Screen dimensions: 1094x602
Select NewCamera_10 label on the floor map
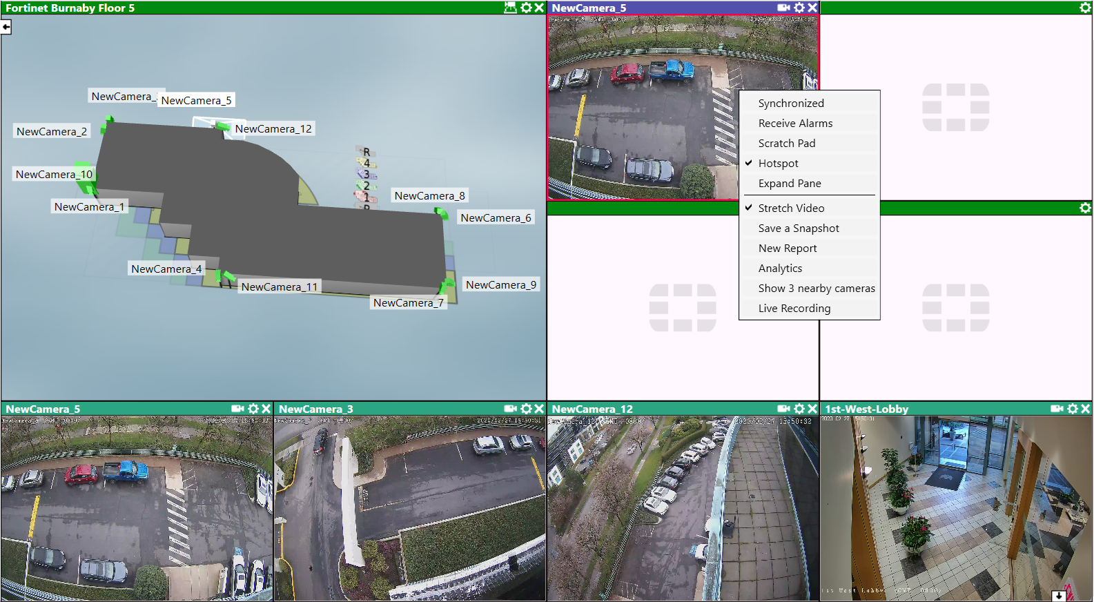coord(54,175)
